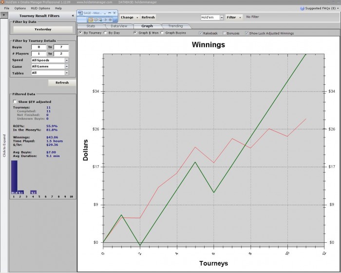Image resolution: width=341 pixels, height=273 pixels.
Task: Enable Show $EV adjusted checkbox
Action: tap(15, 101)
